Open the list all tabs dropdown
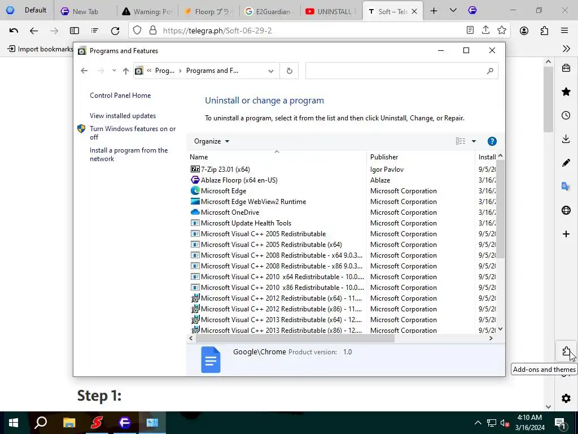 tap(453, 11)
